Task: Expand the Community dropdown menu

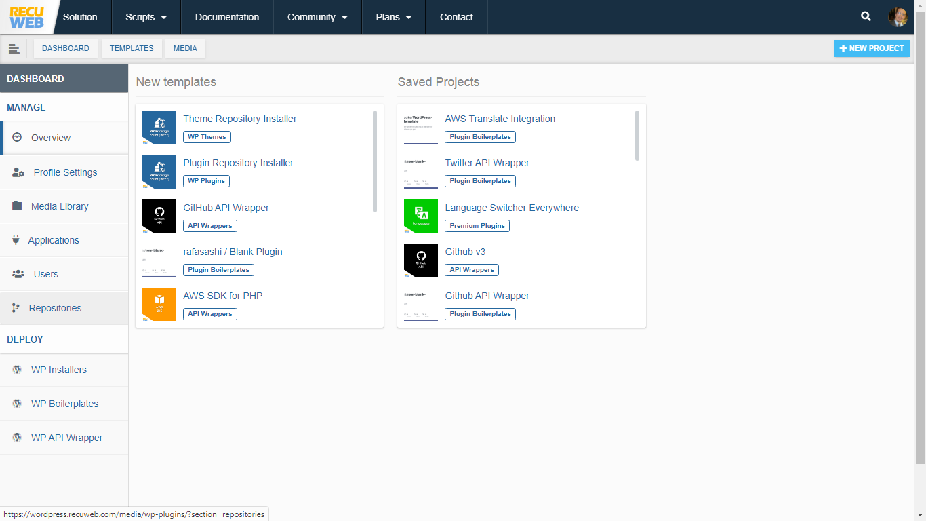Action: (x=317, y=17)
